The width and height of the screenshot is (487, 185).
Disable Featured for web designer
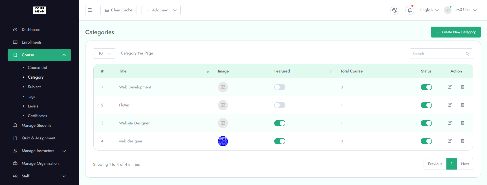point(280,141)
